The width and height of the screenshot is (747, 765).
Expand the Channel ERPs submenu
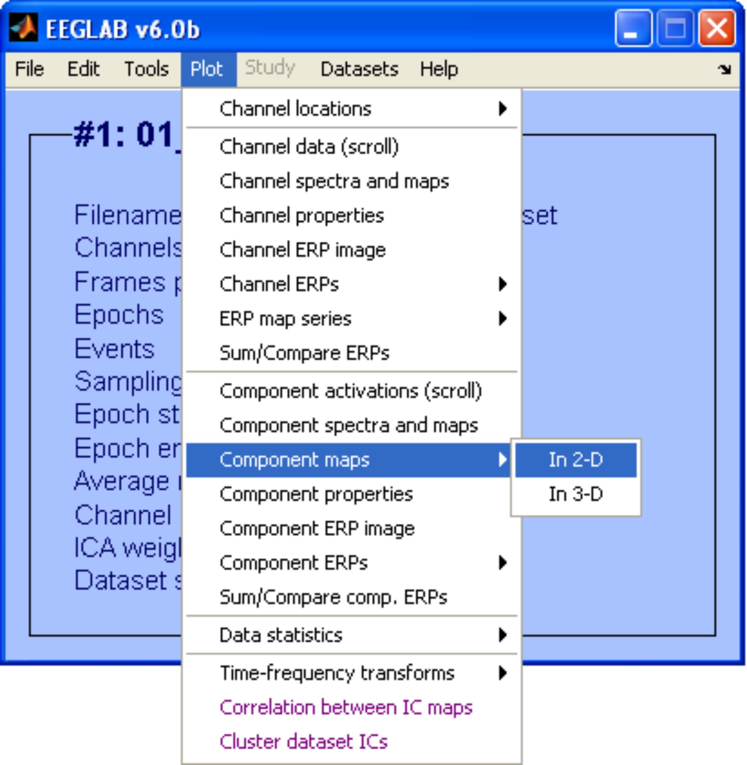click(351, 284)
